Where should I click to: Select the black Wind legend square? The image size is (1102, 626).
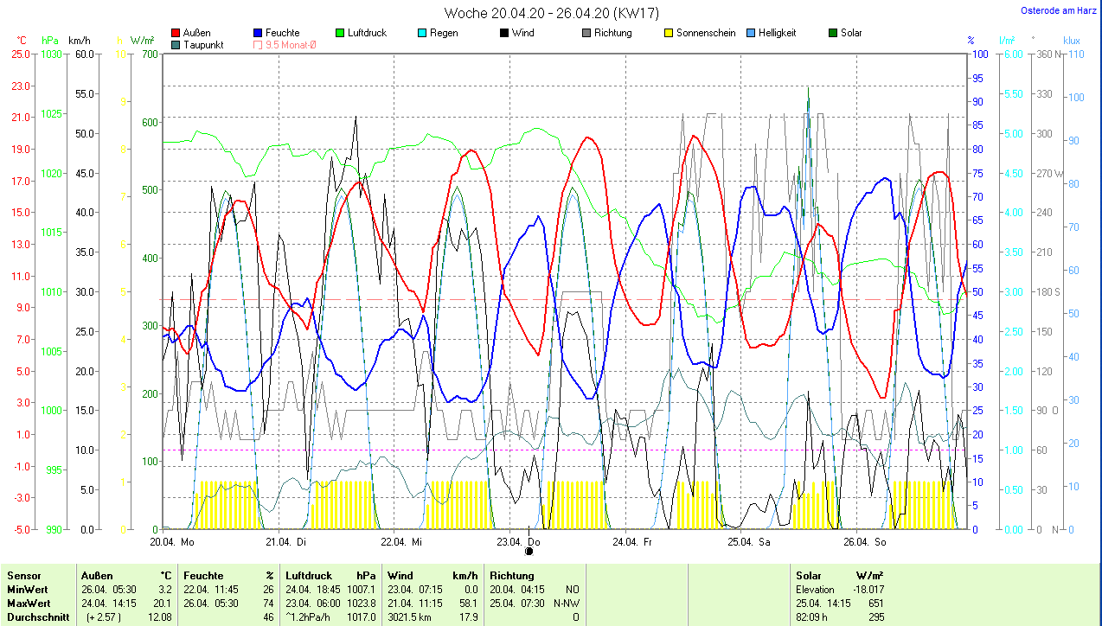point(503,33)
